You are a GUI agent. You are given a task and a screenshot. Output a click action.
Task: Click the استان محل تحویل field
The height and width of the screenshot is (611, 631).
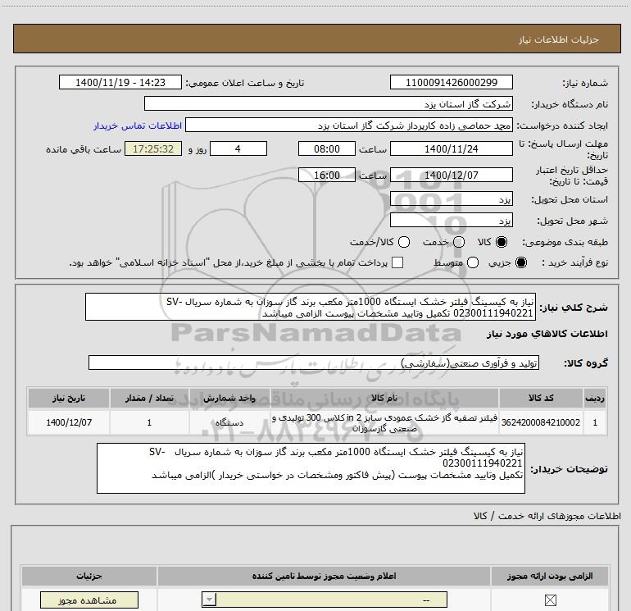coord(451,199)
